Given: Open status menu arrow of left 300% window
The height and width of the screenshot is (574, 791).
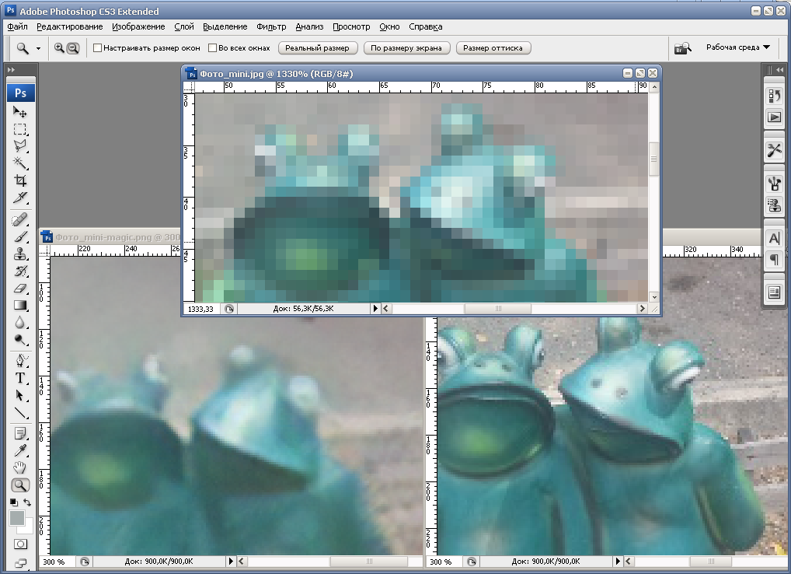Looking at the screenshot, I should tap(231, 561).
